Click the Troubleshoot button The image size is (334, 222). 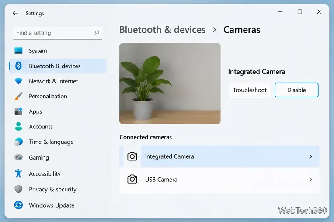[x=250, y=90]
